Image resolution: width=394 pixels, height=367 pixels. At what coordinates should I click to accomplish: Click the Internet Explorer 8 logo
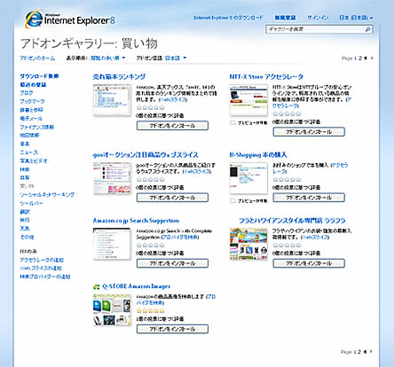(70, 20)
